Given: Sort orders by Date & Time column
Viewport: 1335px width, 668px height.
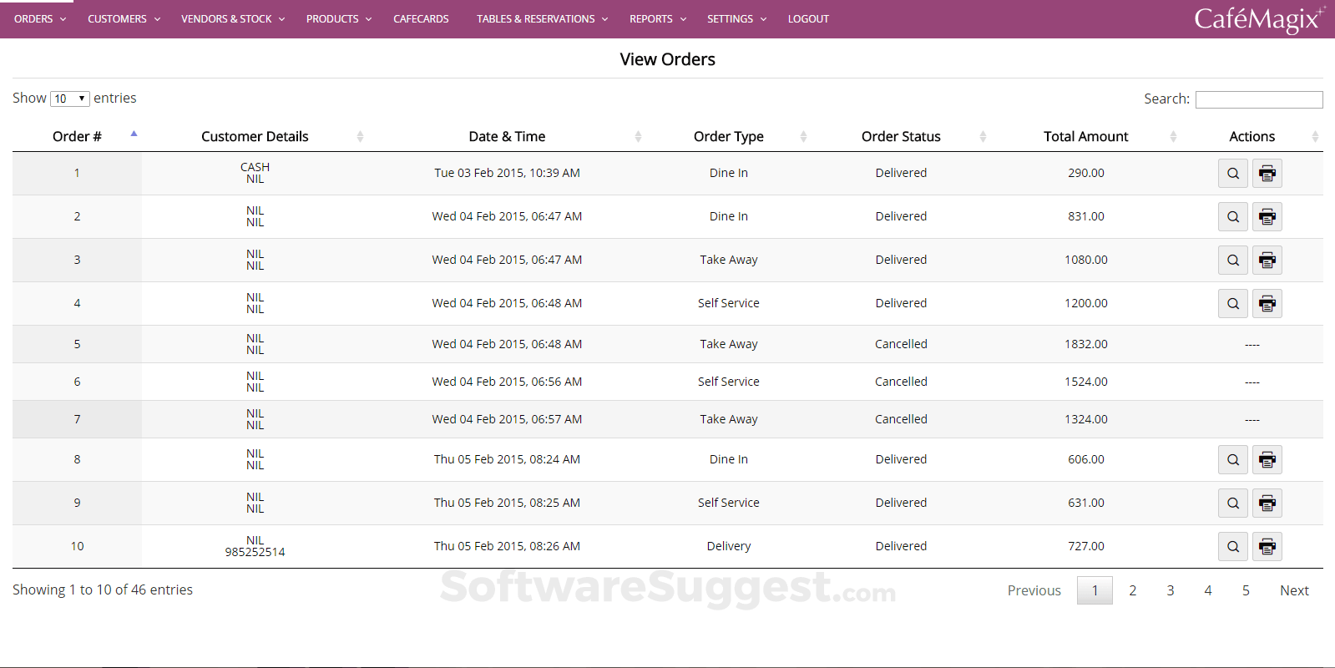Looking at the screenshot, I should click(507, 136).
